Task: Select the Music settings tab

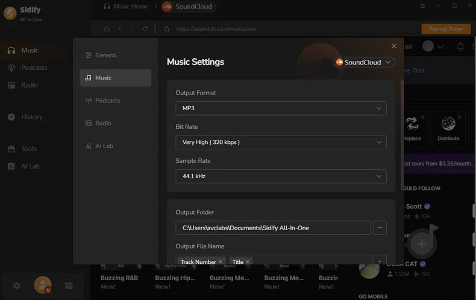Action: [x=115, y=78]
